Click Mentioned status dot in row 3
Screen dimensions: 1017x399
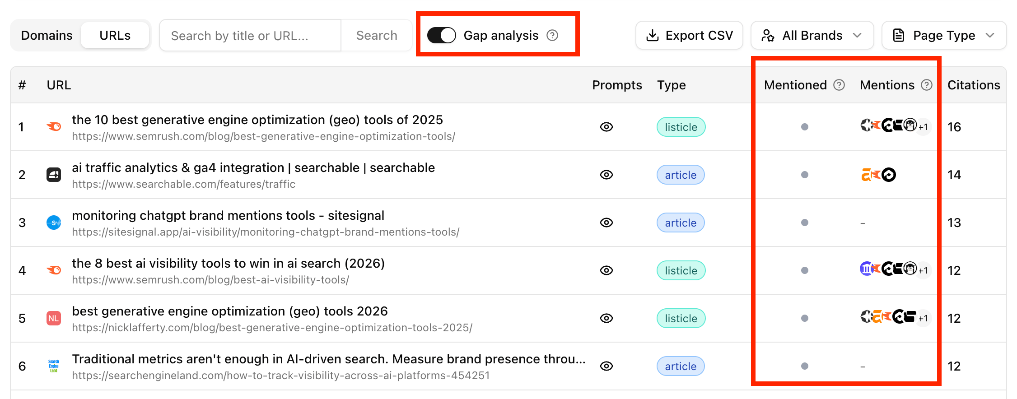pos(804,223)
